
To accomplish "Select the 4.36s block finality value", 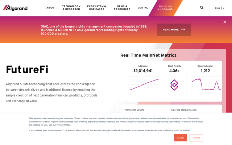I will (174, 71).
